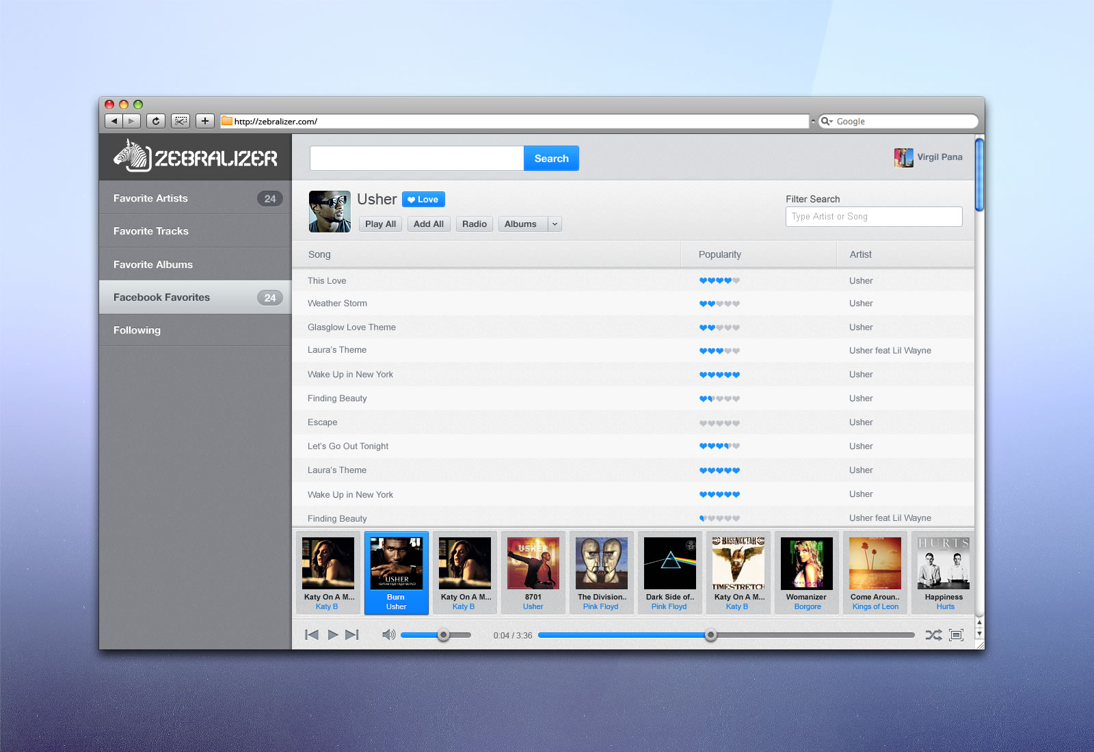Toggle shuffle playback

coord(933,635)
